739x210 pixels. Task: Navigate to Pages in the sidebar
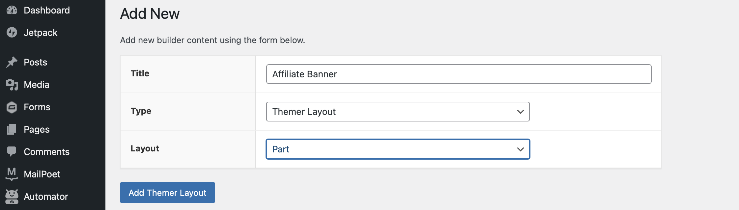36,129
